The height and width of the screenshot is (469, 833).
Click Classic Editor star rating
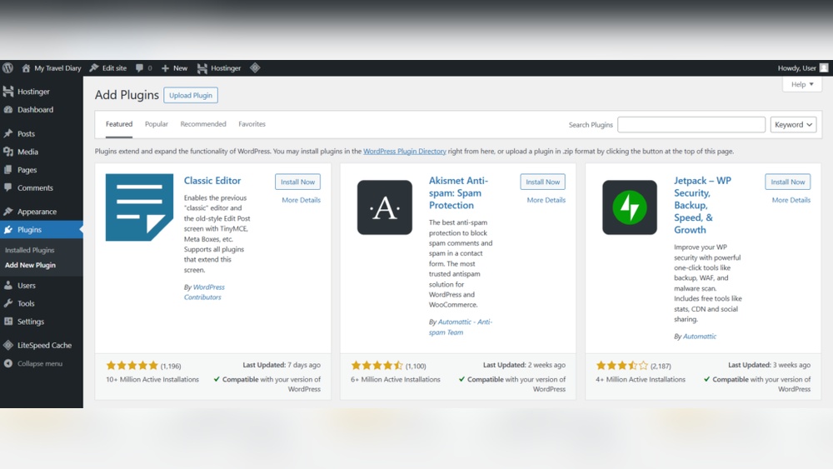tap(132, 366)
